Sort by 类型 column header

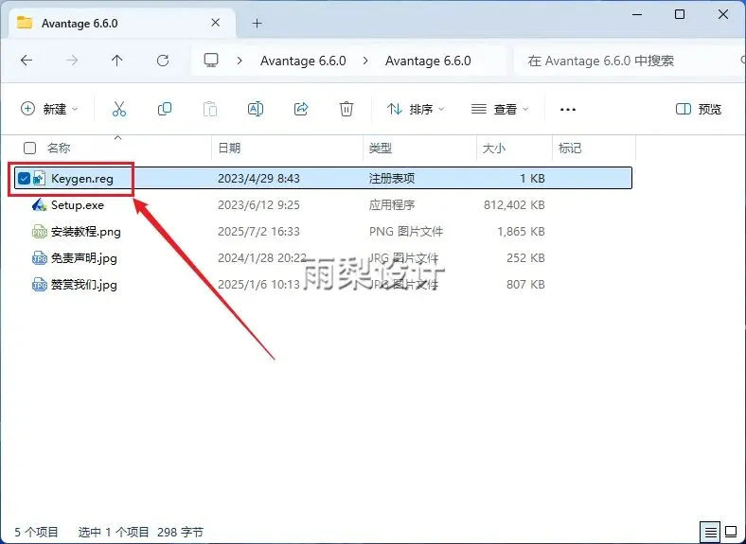pos(381,148)
